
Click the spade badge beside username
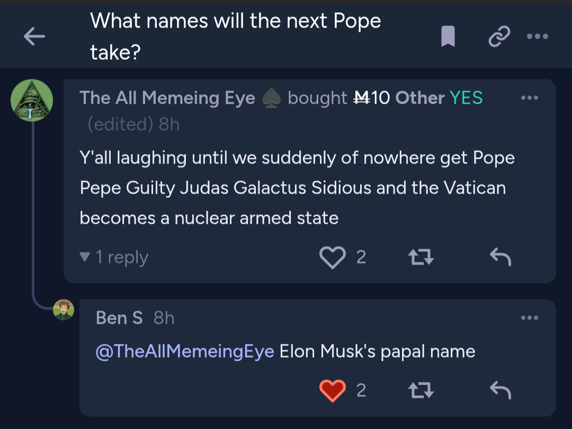pyautogui.click(x=271, y=98)
